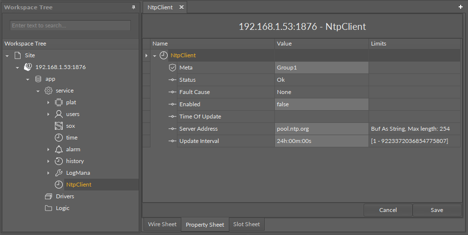Click the shield icon beside Meta

[x=172, y=68]
